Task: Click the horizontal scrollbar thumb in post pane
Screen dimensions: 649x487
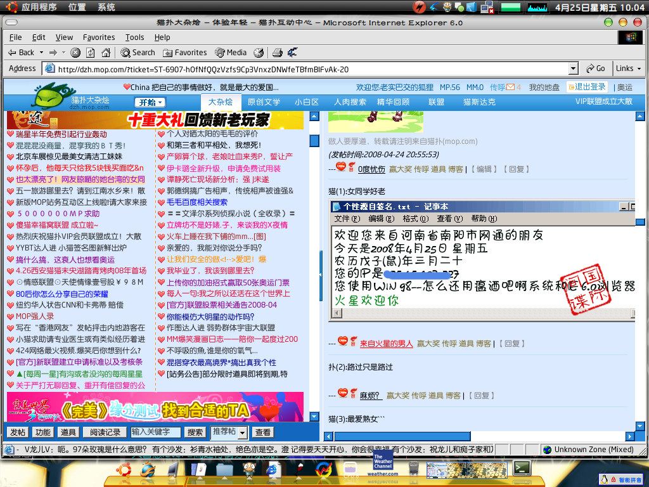Action: click(x=402, y=436)
